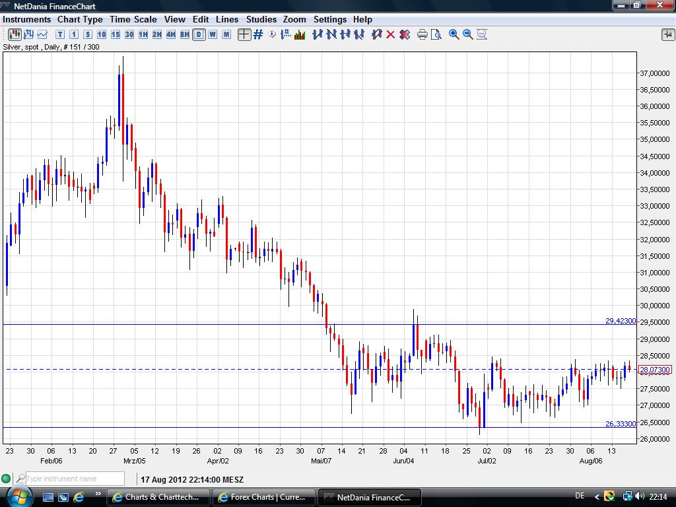Expand the Time Scale menu

tap(133, 19)
